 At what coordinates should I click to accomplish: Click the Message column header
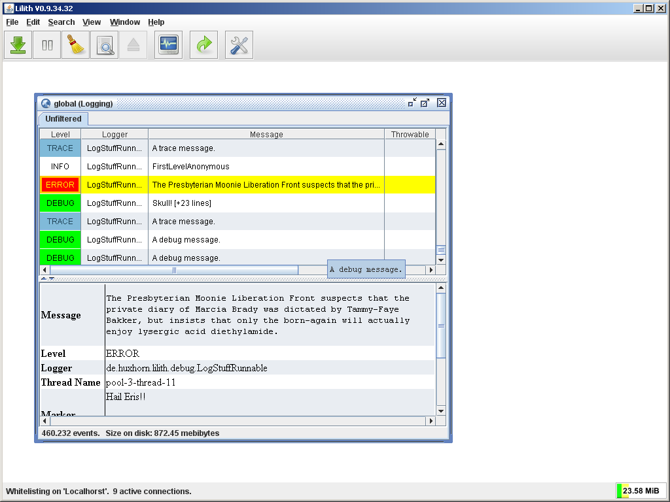266,135
